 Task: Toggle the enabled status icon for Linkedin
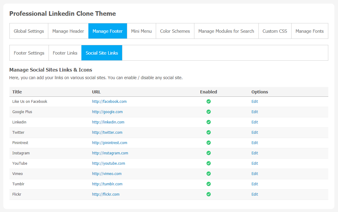(208, 122)
